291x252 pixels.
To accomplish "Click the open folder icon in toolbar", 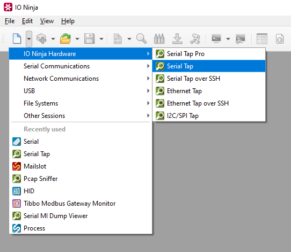I will coord(66,39).
